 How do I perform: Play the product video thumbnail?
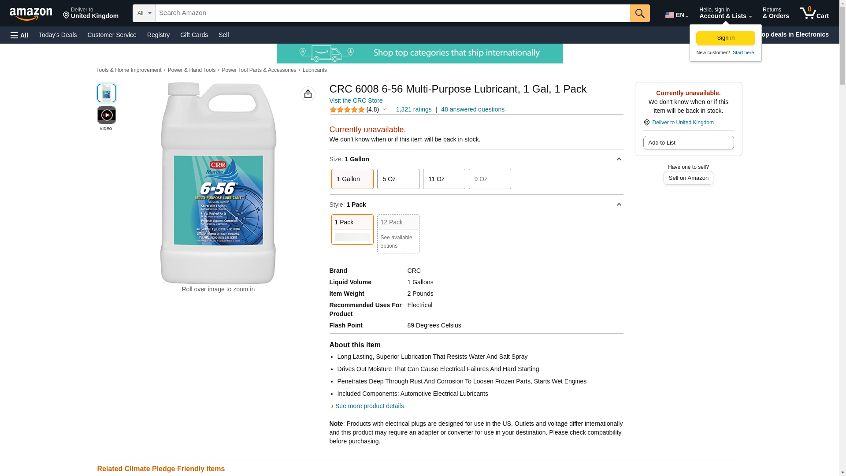[x=106, y=115]
